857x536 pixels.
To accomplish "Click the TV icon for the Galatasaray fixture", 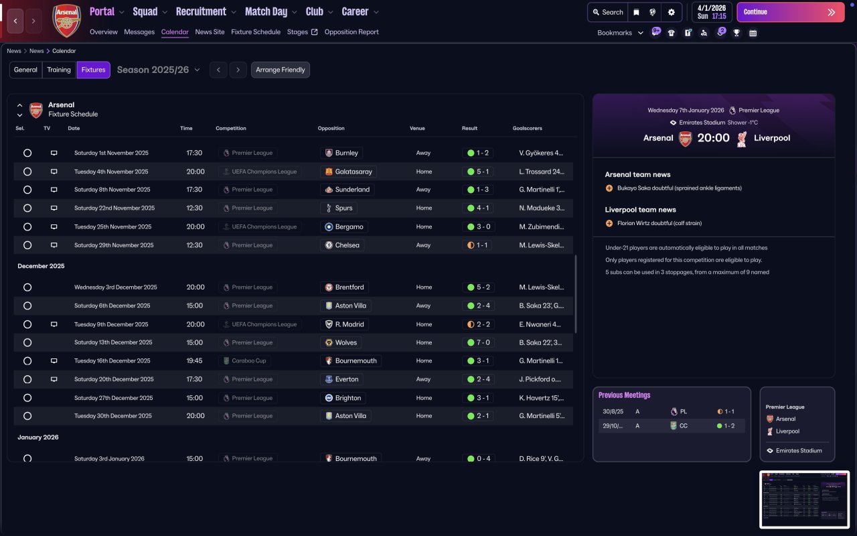I will coord(54,172).
